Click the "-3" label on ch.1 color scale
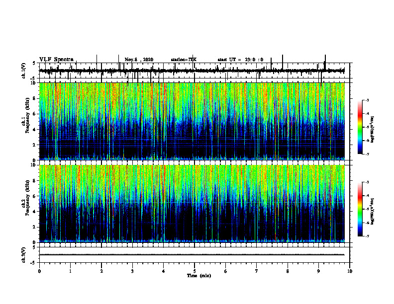The image size is (394, 304). (367, 100)
